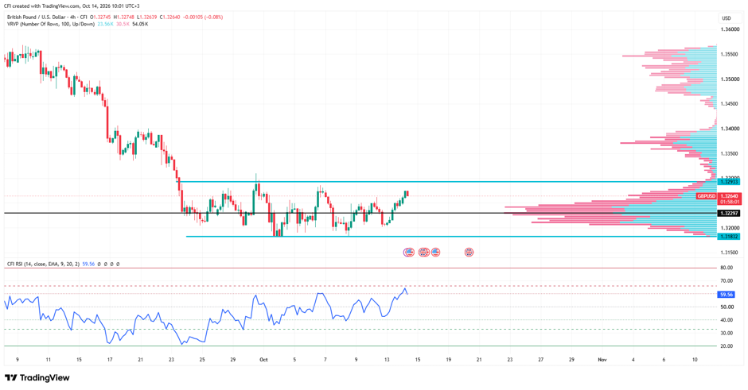Click the 11 date label on time axis
Screen dimensions: 748x390
49,360
